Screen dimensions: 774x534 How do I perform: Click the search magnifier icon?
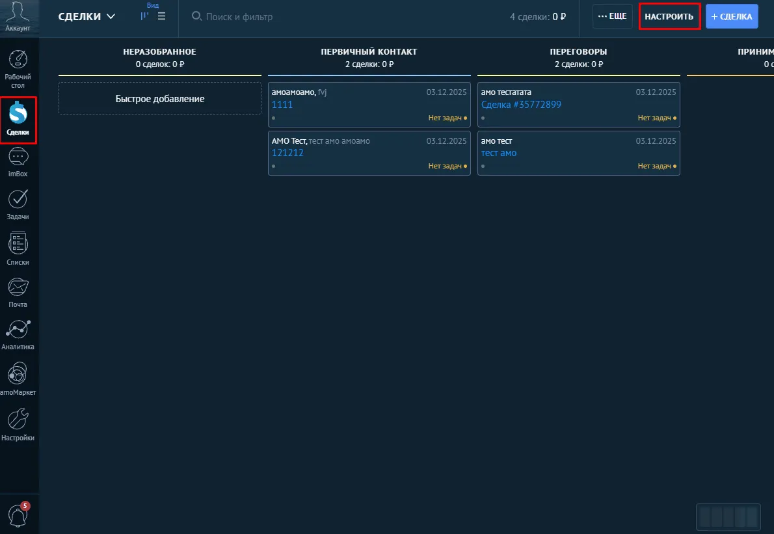click(x=196, y=16)
